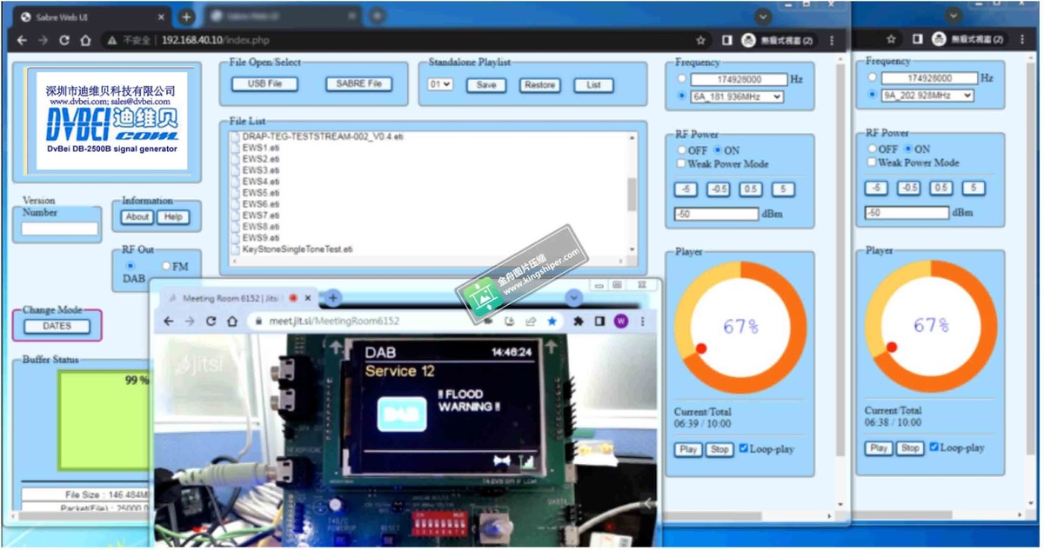Screen dimensions: 1044x550
Task: Set RF Power OFF in Sabre Web UI window
Action: click(682, 150)
